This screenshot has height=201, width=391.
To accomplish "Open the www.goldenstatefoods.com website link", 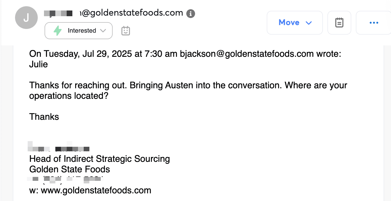I will [96, 190].
